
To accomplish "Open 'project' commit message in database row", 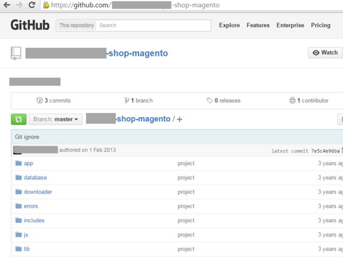I will pos(186,177).
